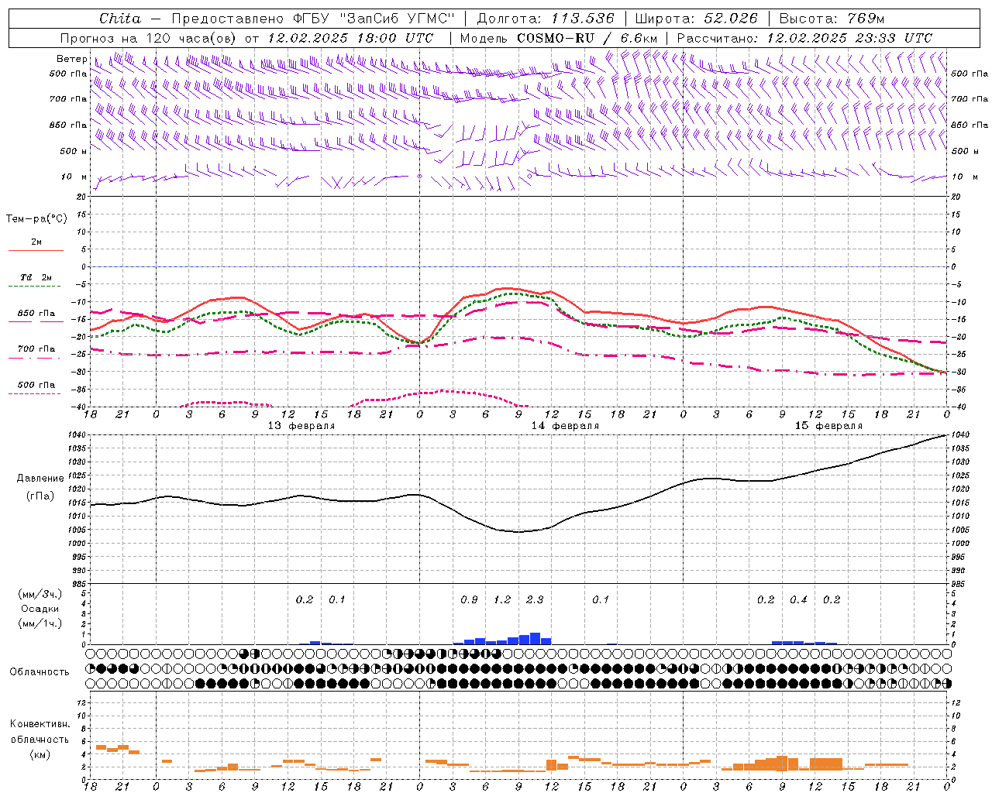Click computed time '12.02.2025 23:33 UTC'
992x793 pixels.
[849, 38]
